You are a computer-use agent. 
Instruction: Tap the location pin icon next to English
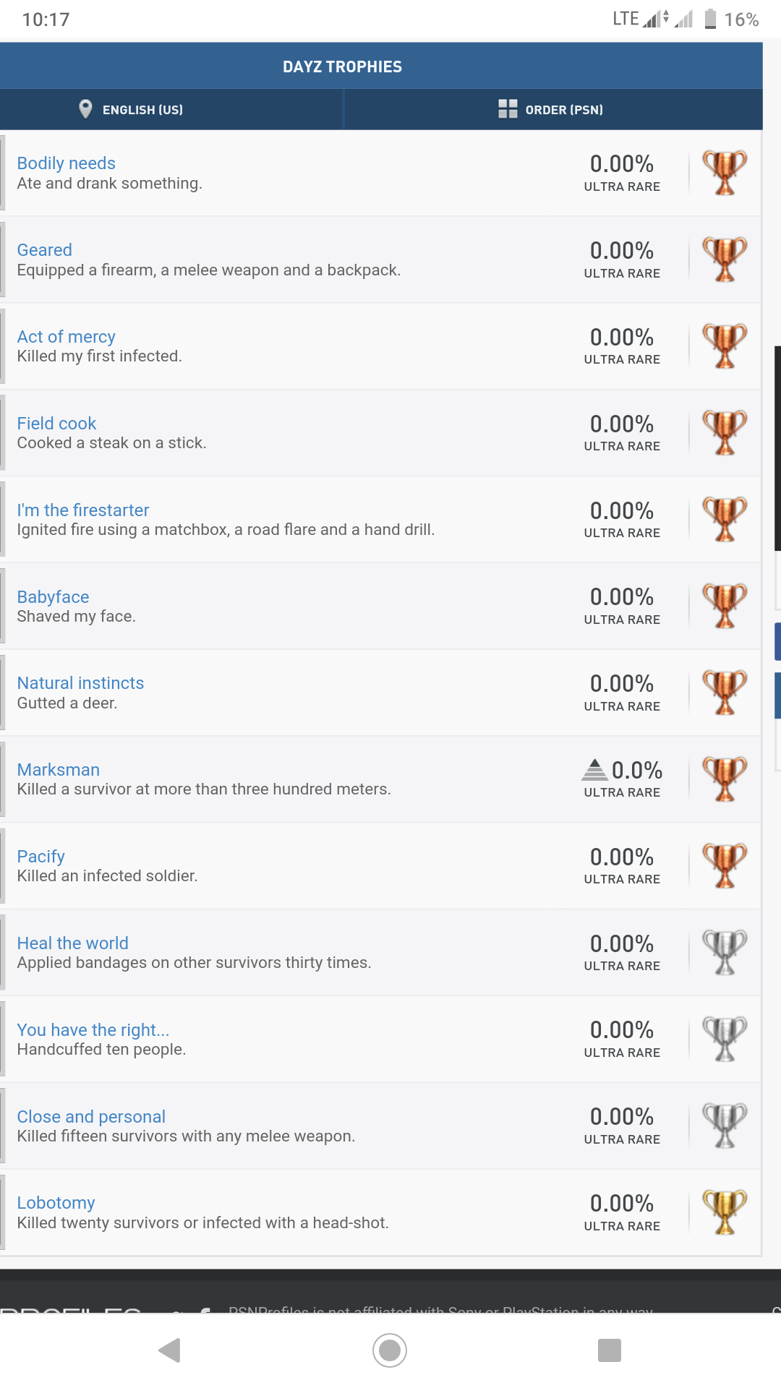click(x=85, y=109)
